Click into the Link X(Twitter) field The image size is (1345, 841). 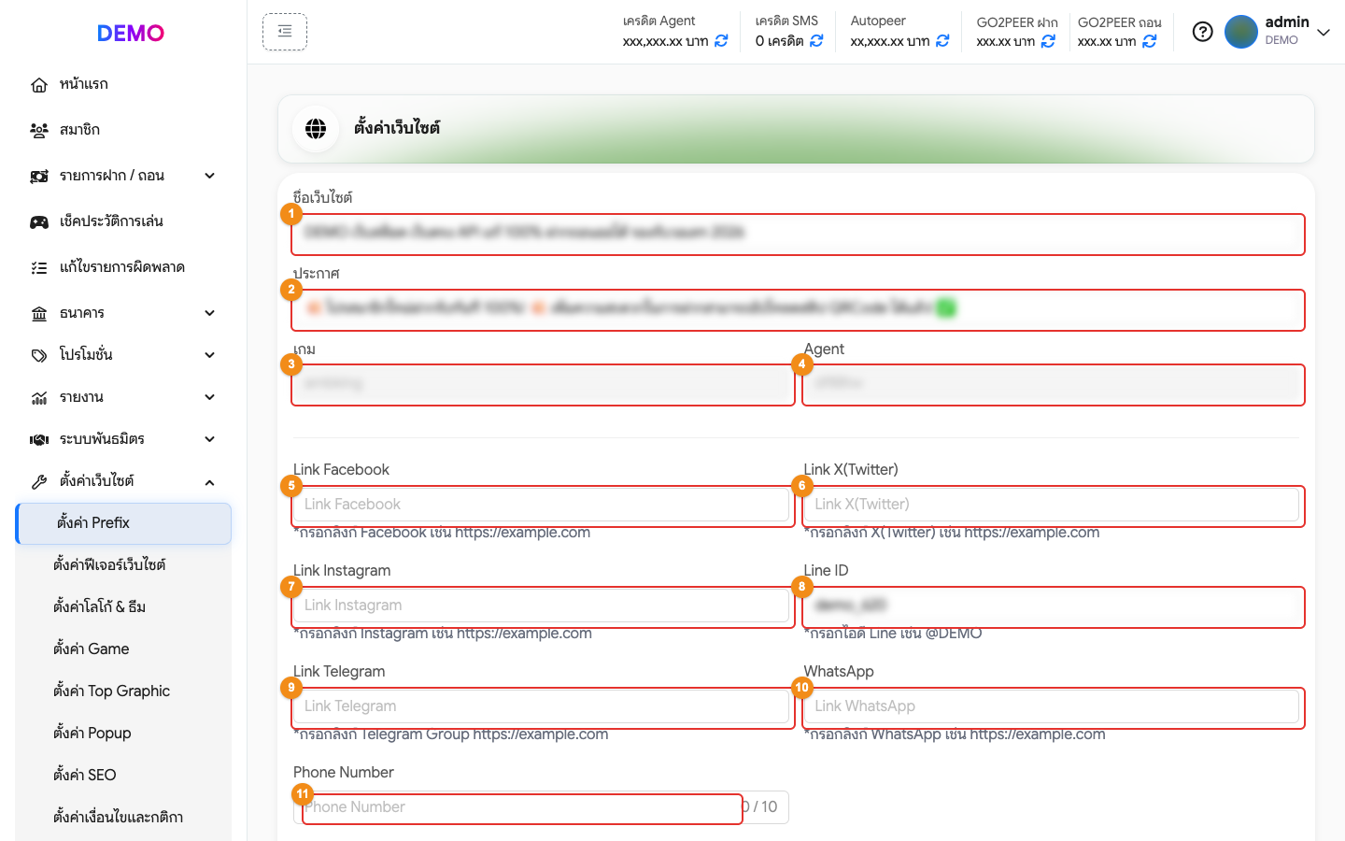1053,506
